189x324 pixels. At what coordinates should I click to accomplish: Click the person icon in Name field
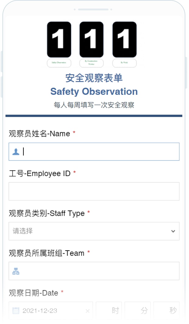point(16,152)
